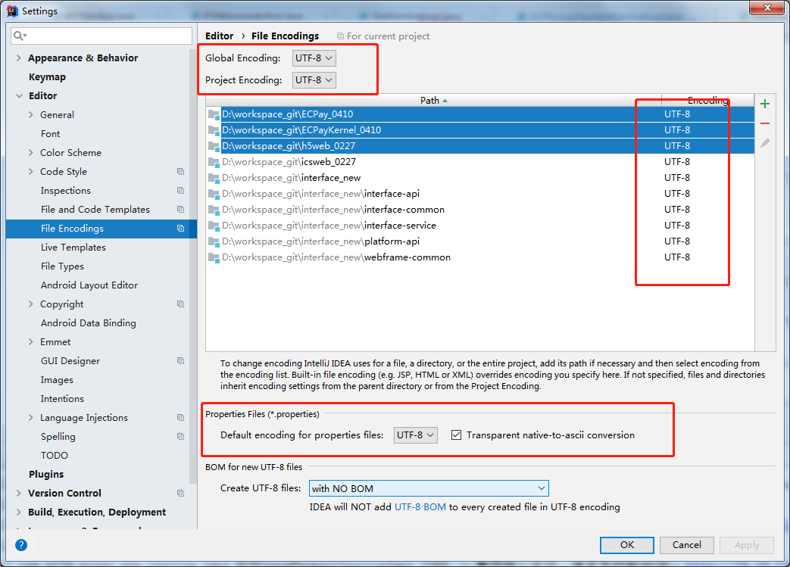Click the green plus add path icon
Viewport: 790px width, 567px height.
[x=765, y=104]
